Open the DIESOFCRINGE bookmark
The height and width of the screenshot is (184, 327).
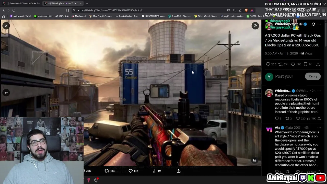(x=153, y=16)
